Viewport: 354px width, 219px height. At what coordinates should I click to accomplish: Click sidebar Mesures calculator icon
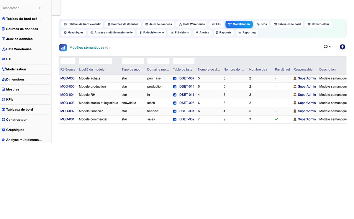pos(3,89)
